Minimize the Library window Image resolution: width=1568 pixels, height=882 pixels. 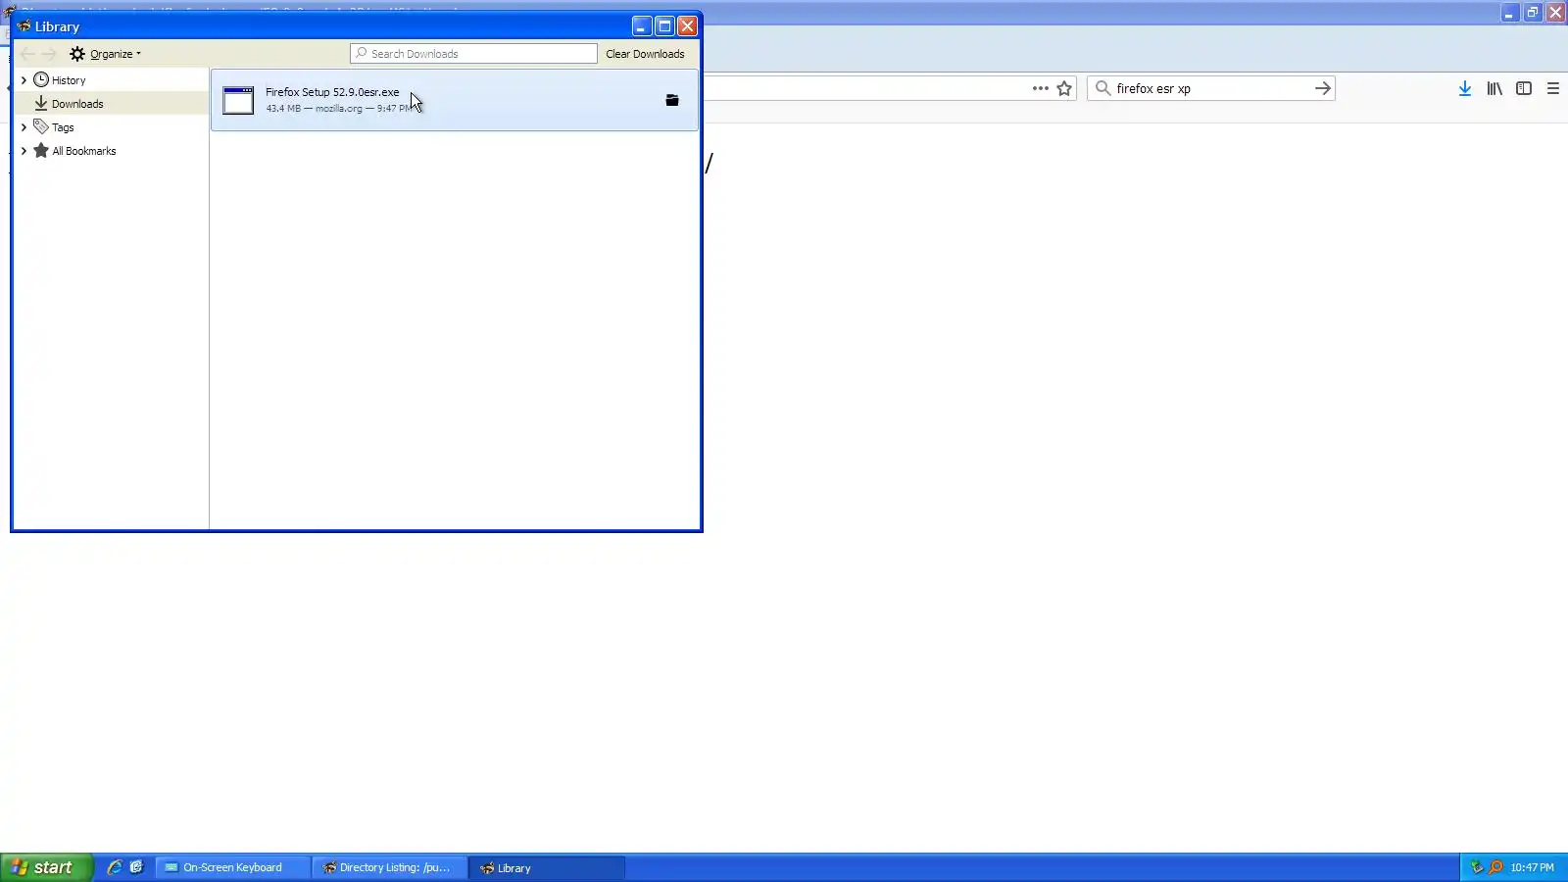click(641, 26)
